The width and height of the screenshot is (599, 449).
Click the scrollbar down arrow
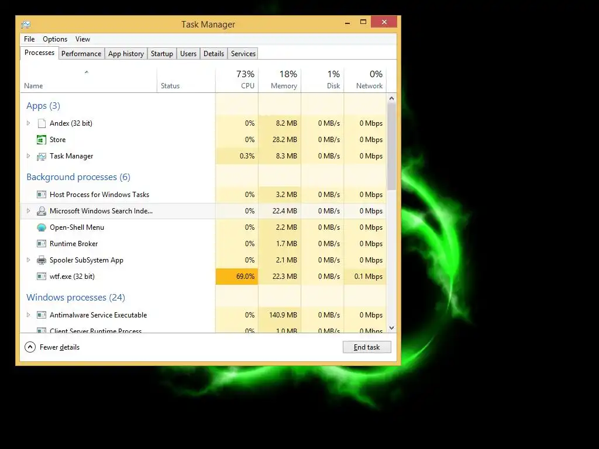coord(391,328)
